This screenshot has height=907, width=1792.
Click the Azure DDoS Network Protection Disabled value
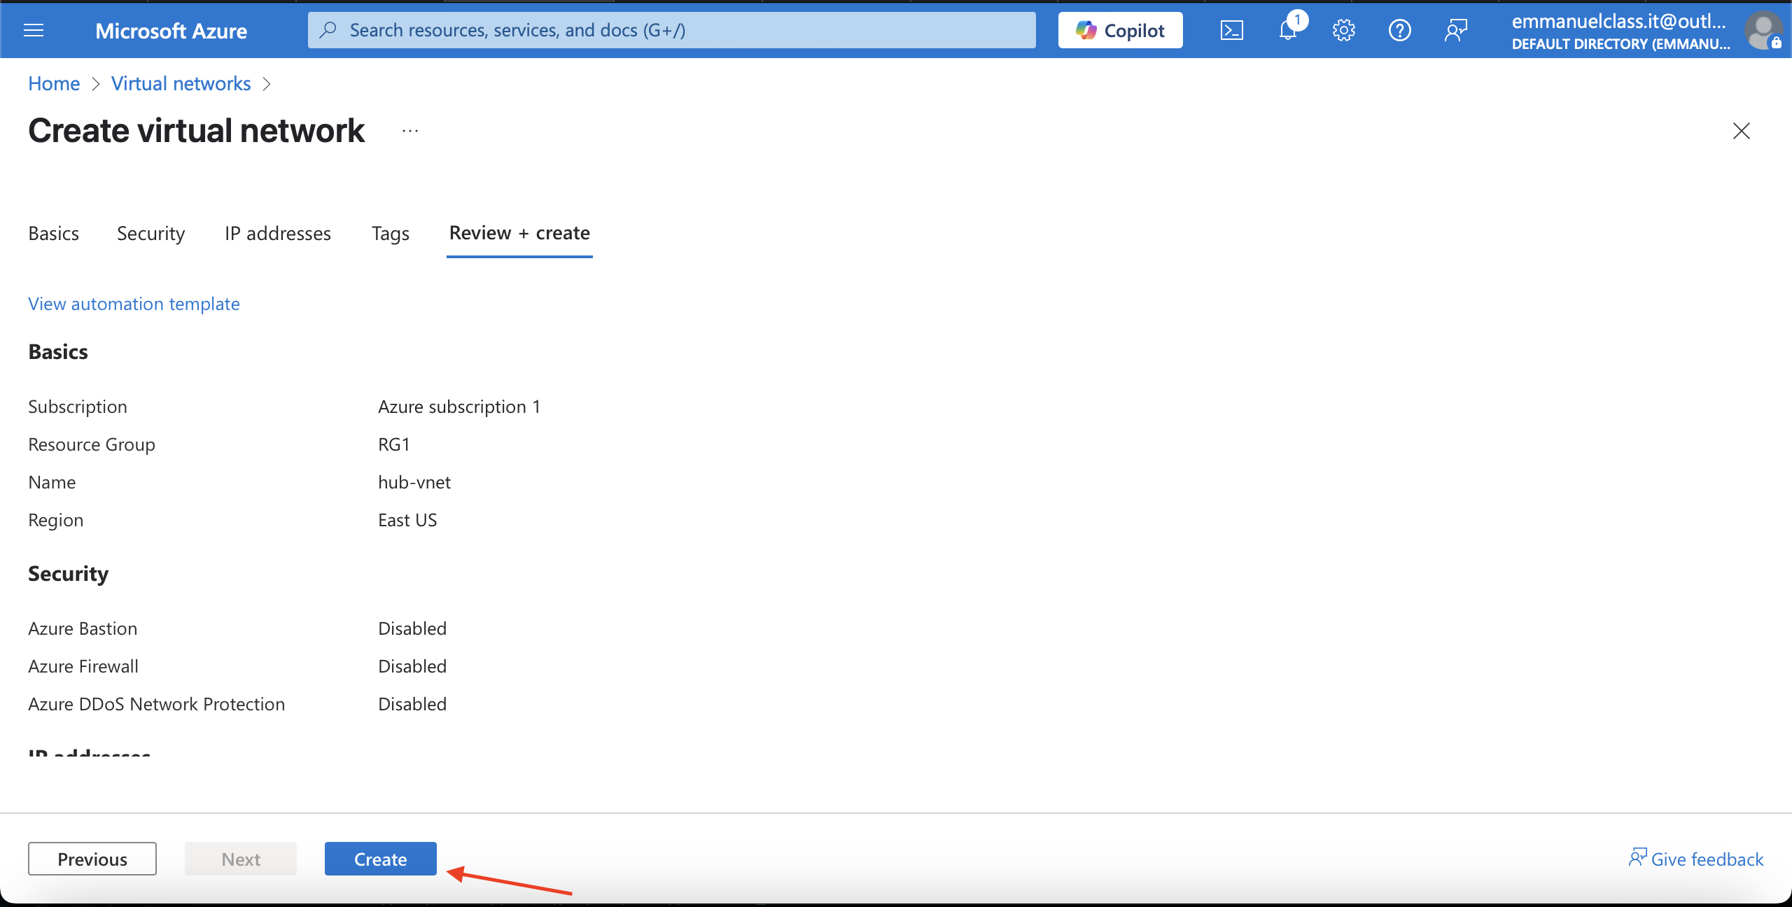pos(412,704)
